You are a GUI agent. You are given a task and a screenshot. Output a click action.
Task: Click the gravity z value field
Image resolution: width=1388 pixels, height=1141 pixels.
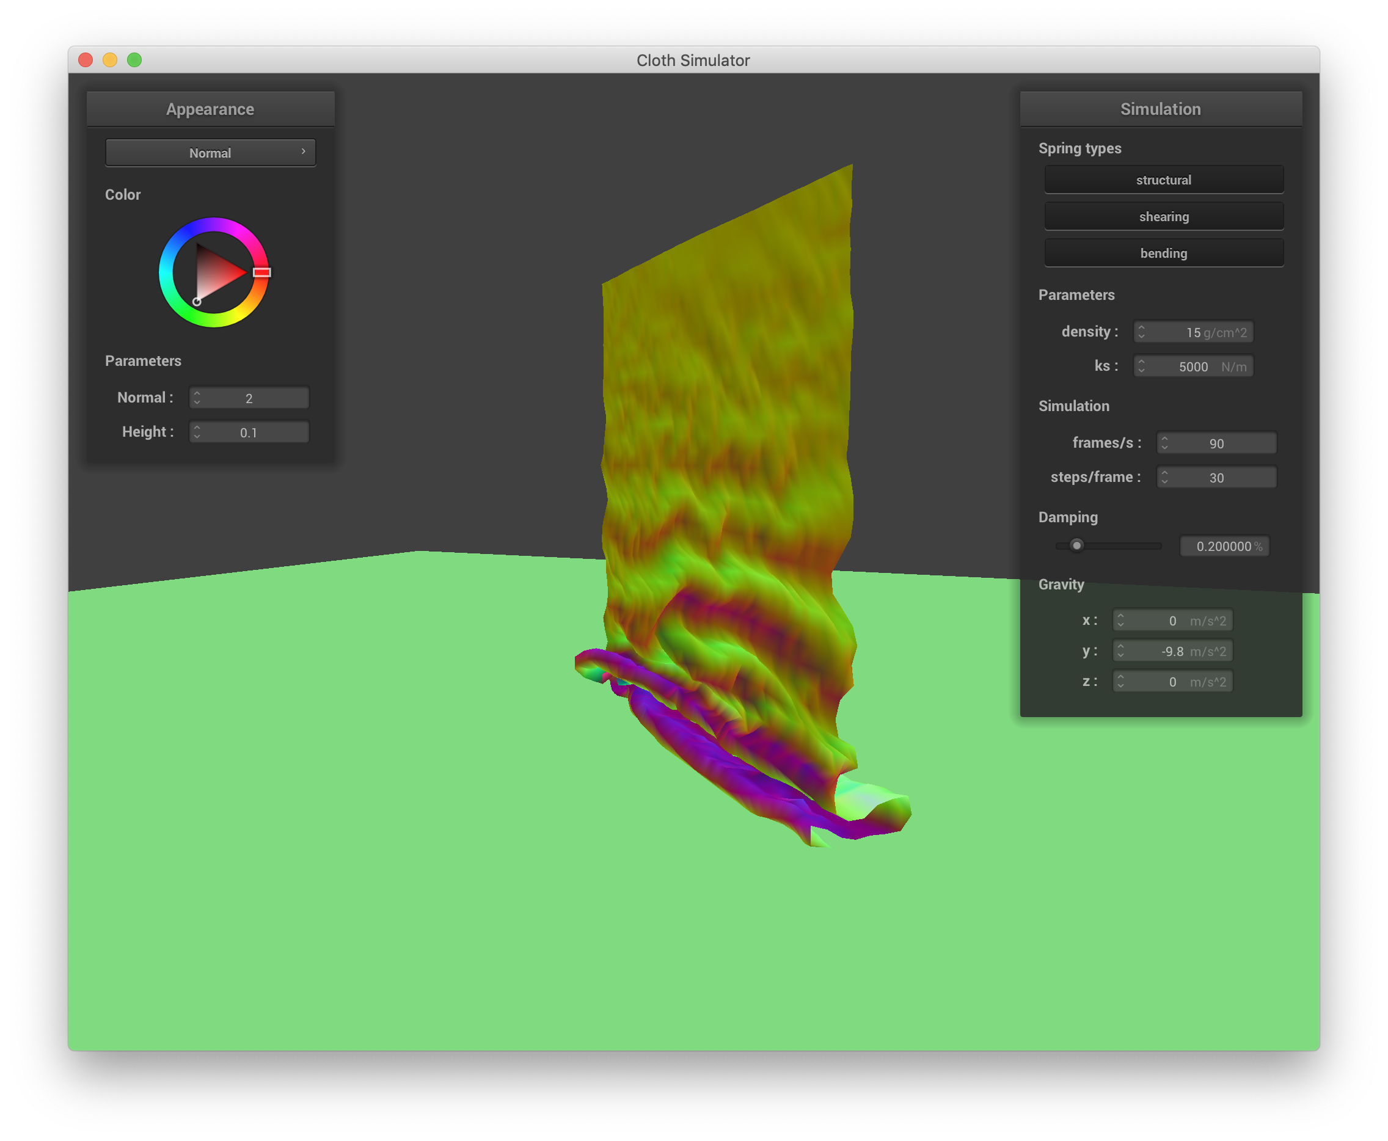tap(1172, 682)
